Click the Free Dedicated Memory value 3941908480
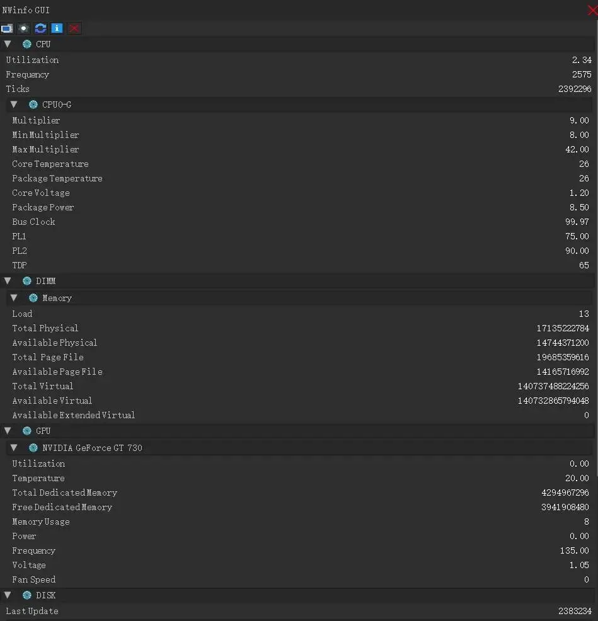Image resolution: width=598 pixels, height=621 pixels. tap(565, 507)
